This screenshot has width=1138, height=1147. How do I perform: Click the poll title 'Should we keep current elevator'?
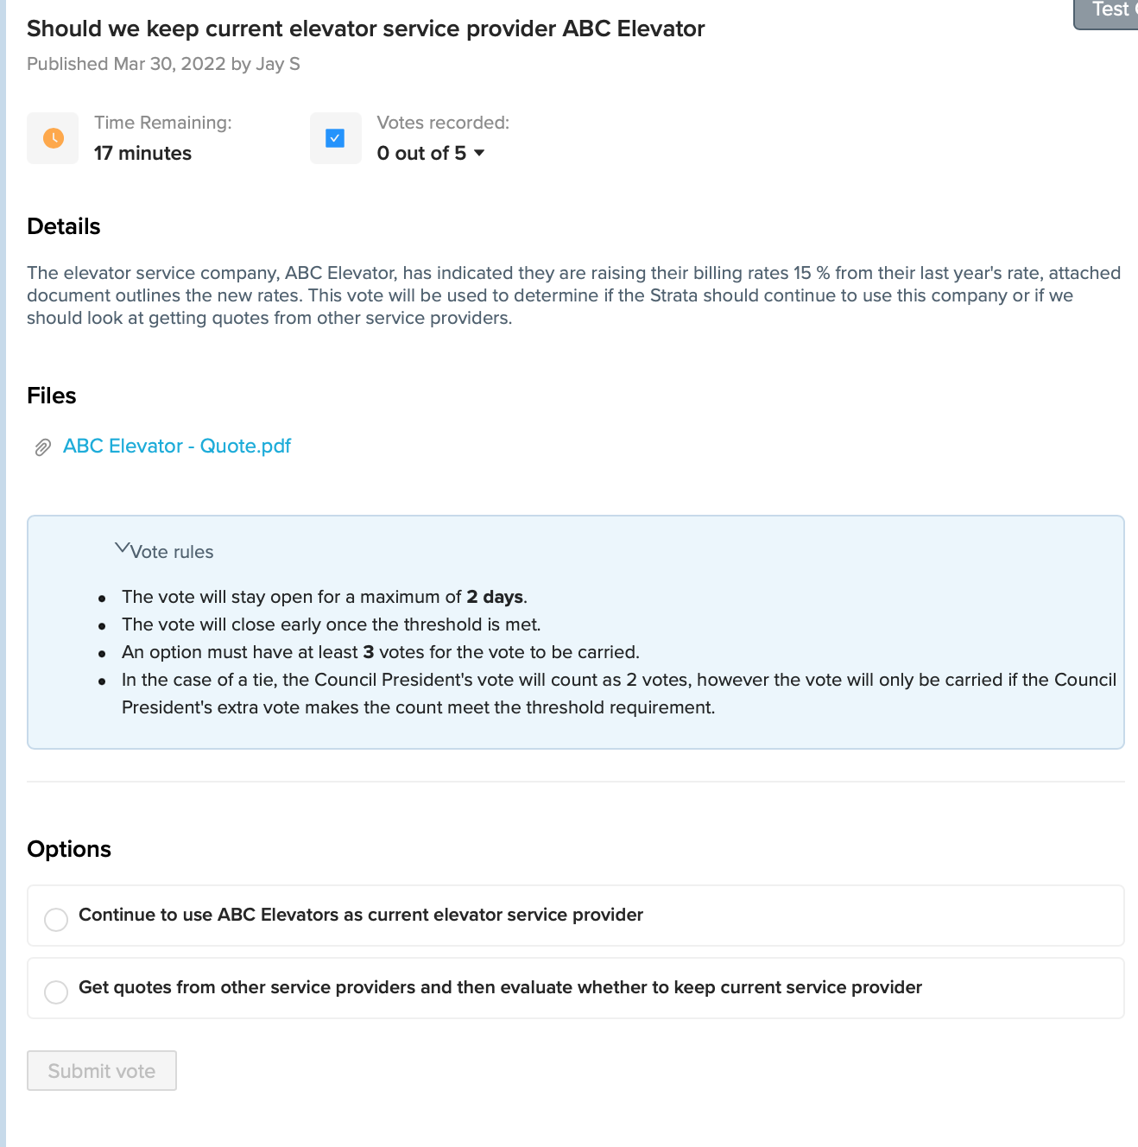pos(366,29)
